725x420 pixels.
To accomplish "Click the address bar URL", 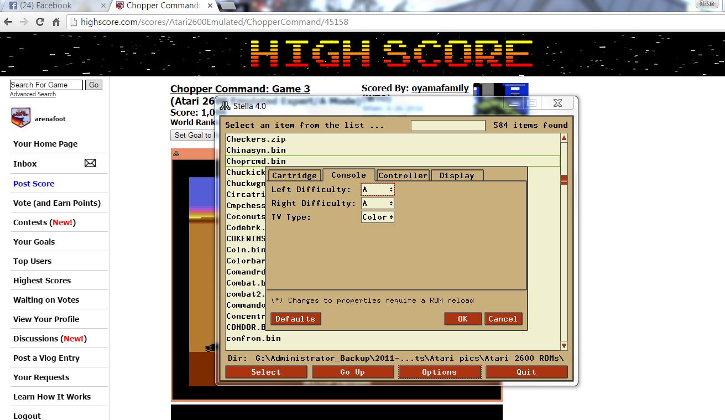I will (215, 22).
